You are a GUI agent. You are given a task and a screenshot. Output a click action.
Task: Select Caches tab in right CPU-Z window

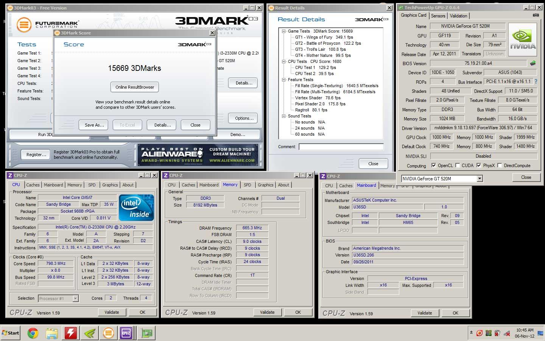(x=346, y=186)
